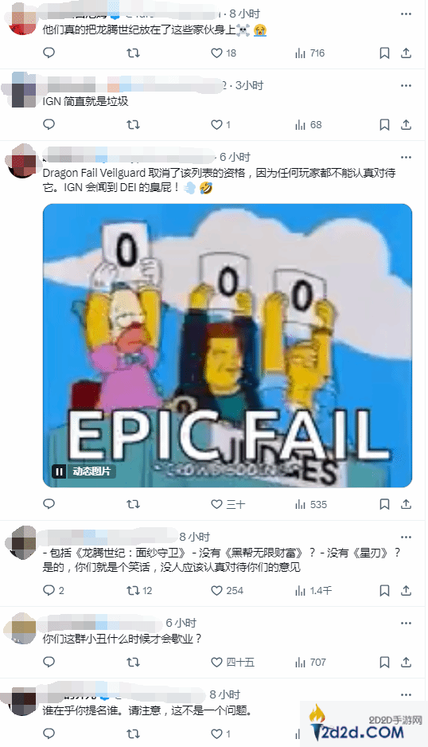Open profile avatar of Dragon Fail Veilguard poster
428x747 pixels.
click(x=23, y=160)
